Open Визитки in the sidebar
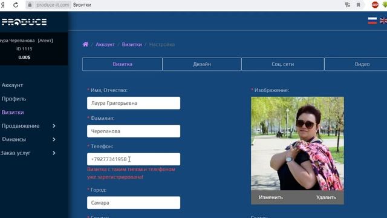The height and width of the screenshot is (218, 387). coord(13,112)
